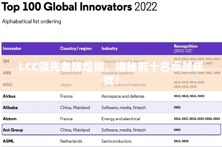Select the Alphabetical list ordering subtitle
Image resolution: width=222 pixels, height=147 pixels.
(x=32, y=21)
